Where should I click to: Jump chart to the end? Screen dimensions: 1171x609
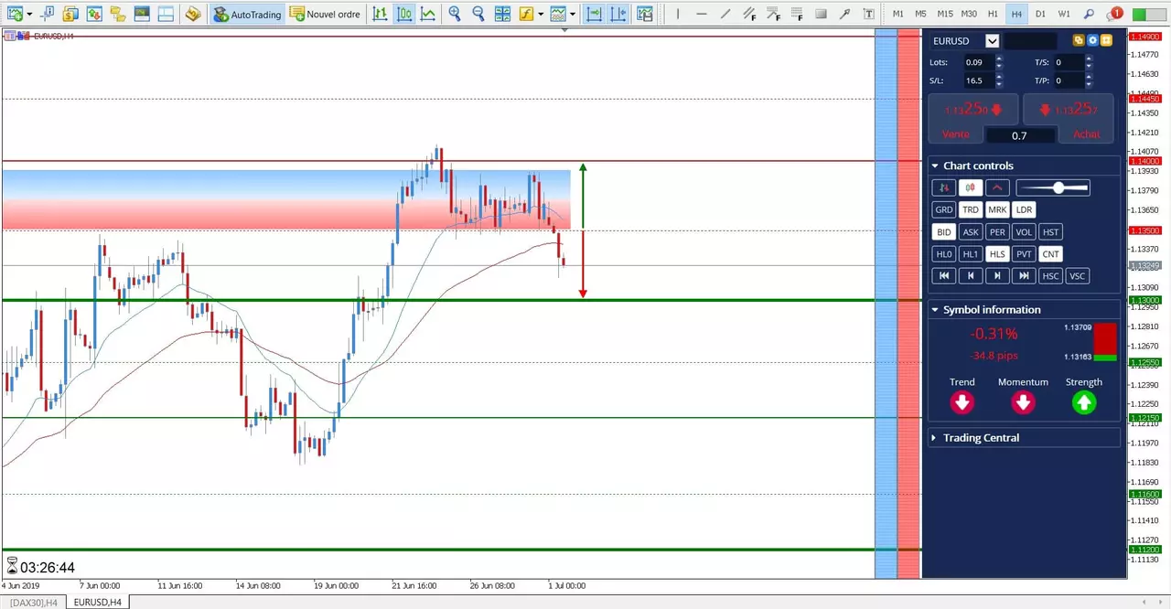pos(1024,276)
